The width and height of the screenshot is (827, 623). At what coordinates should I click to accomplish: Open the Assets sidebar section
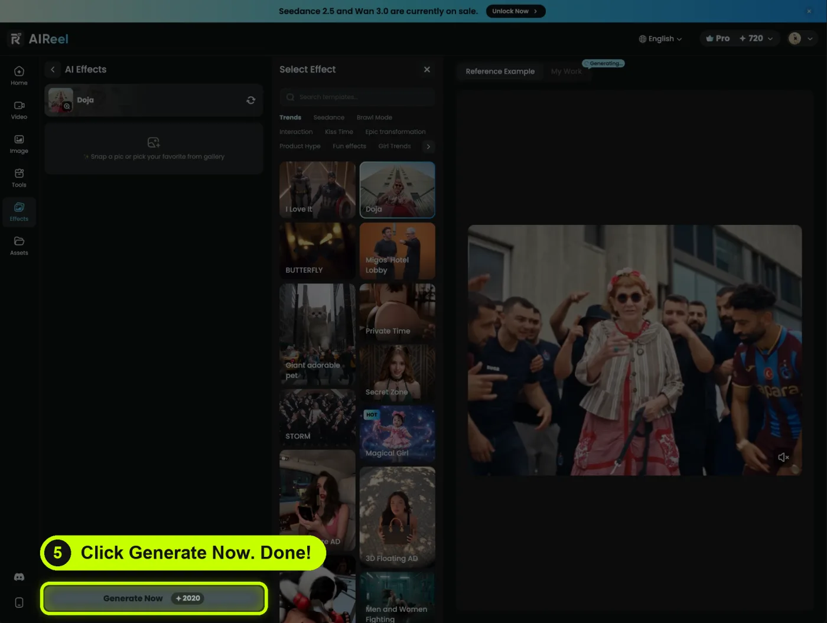19,246
